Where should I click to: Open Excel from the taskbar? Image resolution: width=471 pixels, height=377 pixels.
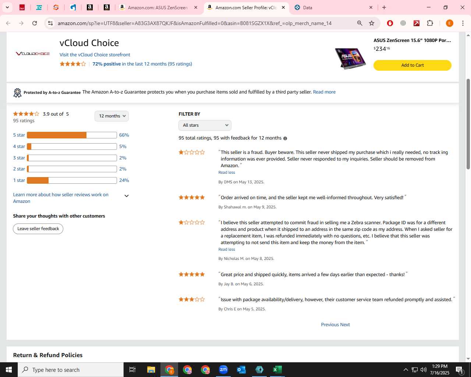pyautogui.click(x=277, y=370)
